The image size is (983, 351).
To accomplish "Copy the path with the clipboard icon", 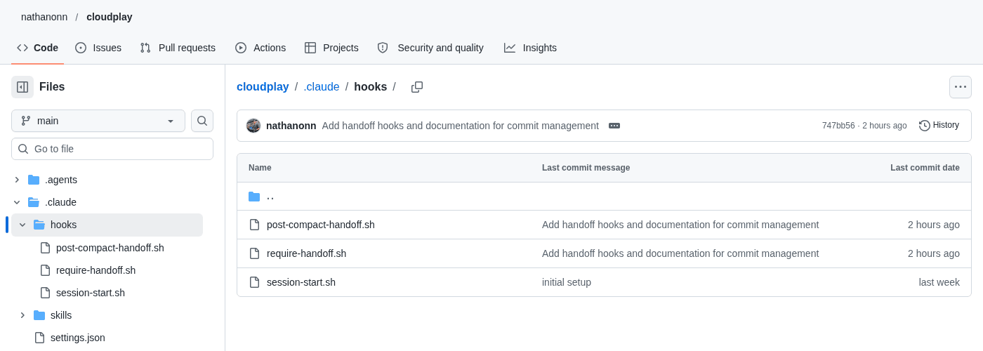I will click(417, 87).
